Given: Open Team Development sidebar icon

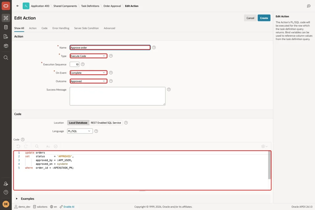Looking at the screenshot, I should click(6, 37).
